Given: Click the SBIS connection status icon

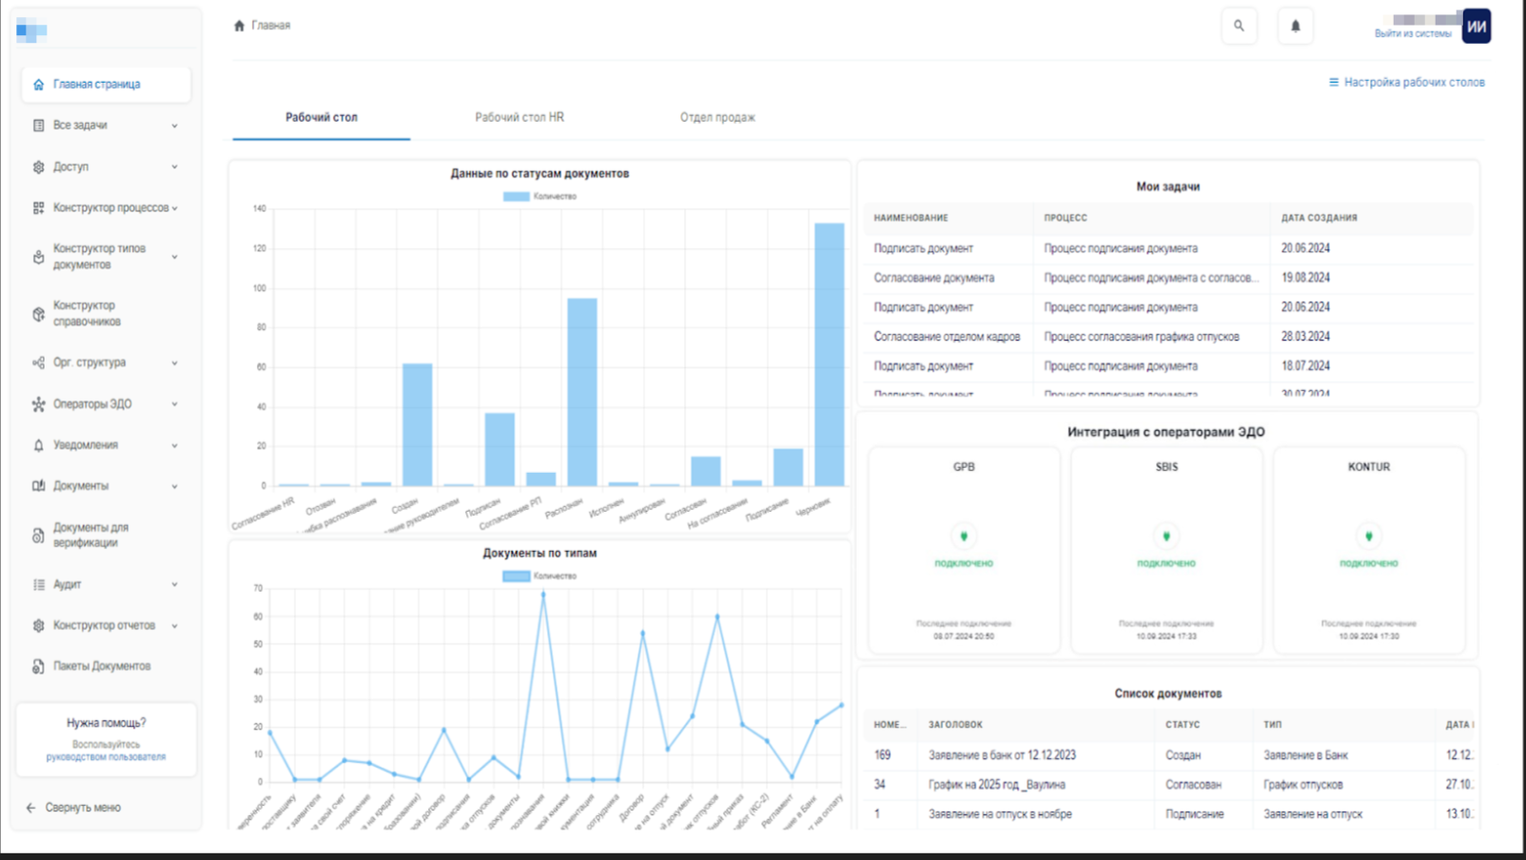Looking at the screenshot, I should [1166, 537].
